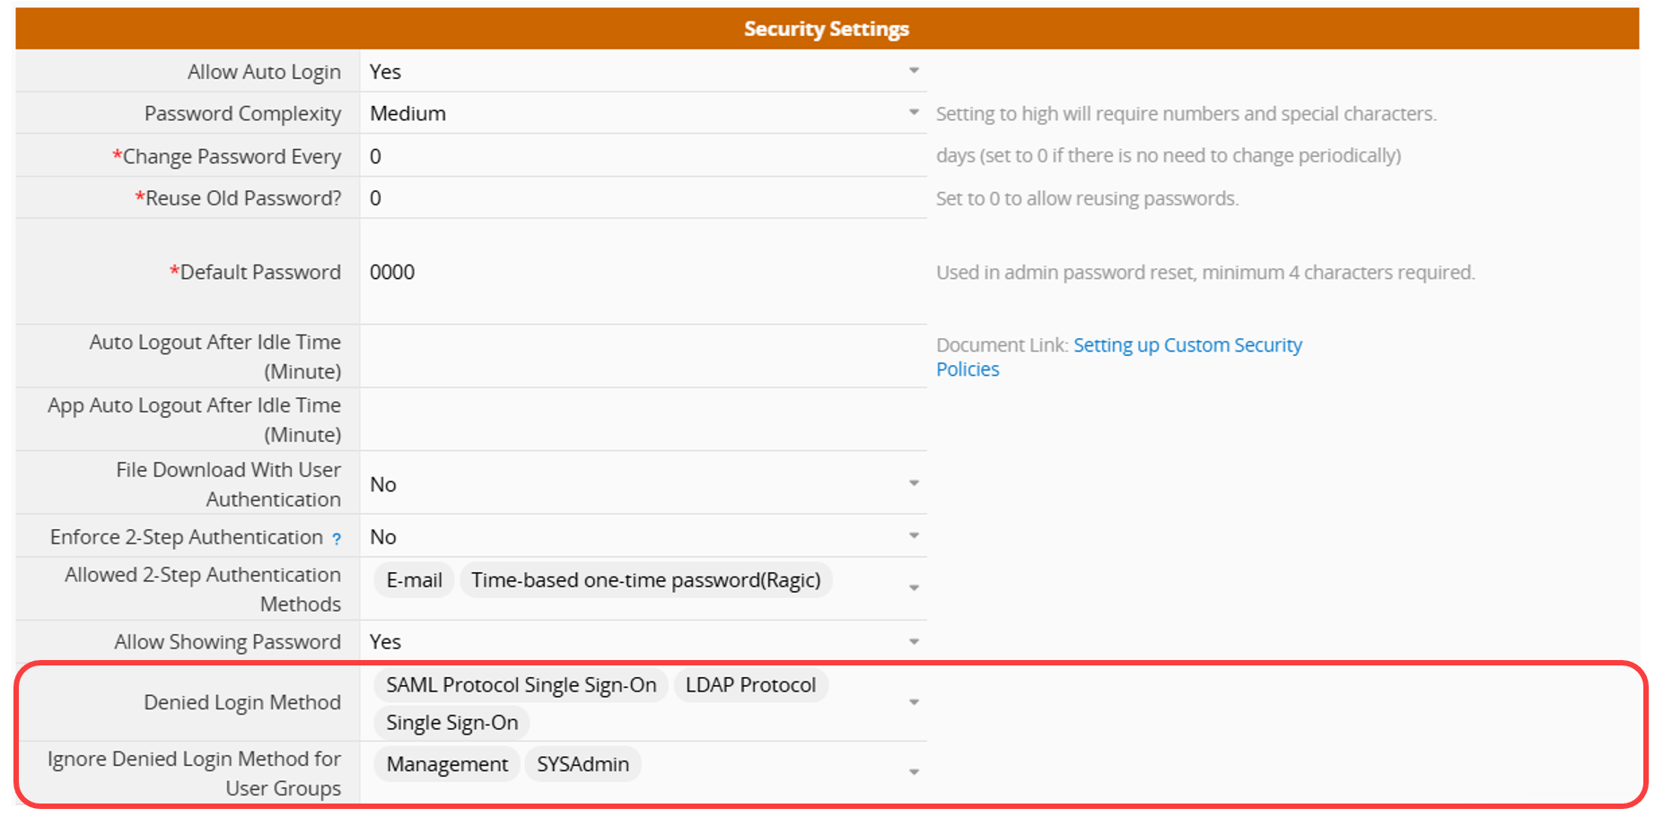Click the Change Password Every input field

(x=643, y=156)
